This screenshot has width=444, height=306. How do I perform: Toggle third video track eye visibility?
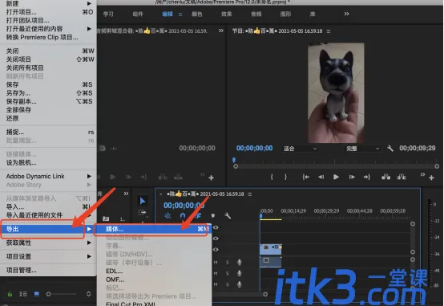click(x=216, y=250)
